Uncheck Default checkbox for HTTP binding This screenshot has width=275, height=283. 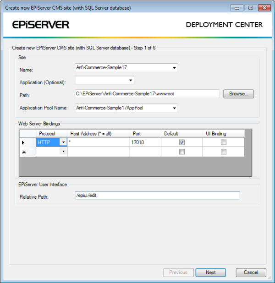tap(182, 142)
